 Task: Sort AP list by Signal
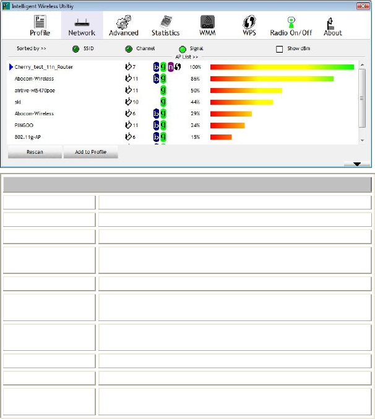point(183,49)
